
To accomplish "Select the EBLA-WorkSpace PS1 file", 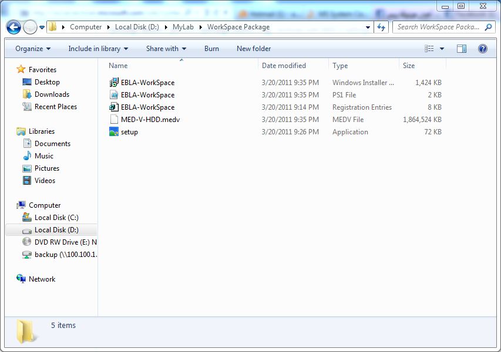I will (147, 95).
